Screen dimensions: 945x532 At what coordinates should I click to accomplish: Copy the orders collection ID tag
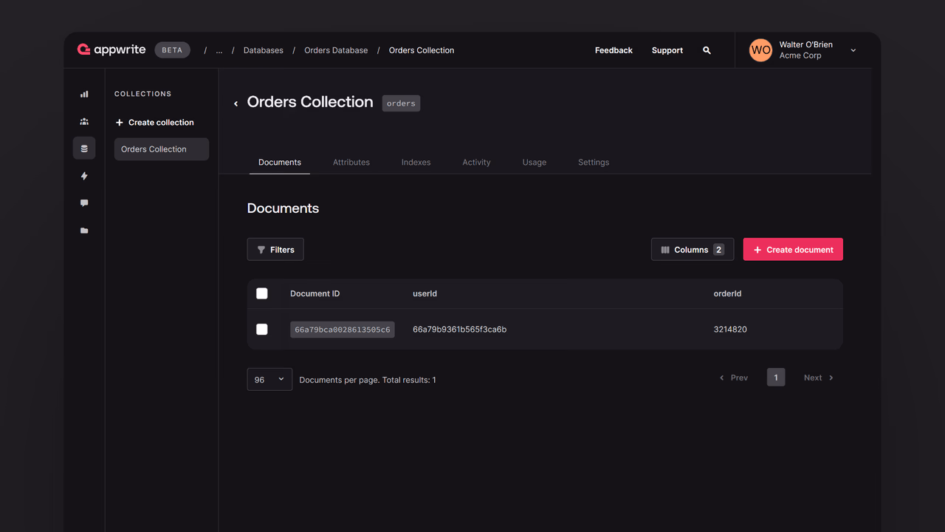(x=401, y=103)
